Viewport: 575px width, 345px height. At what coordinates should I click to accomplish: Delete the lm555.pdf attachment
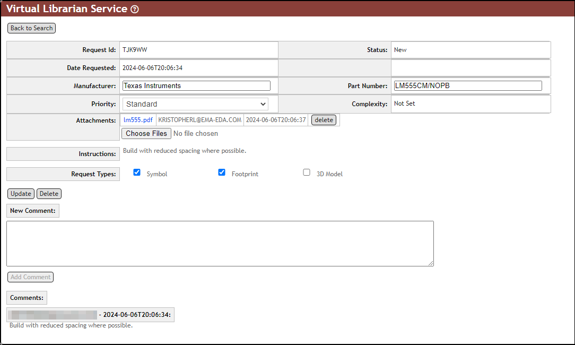click(324, 119)
